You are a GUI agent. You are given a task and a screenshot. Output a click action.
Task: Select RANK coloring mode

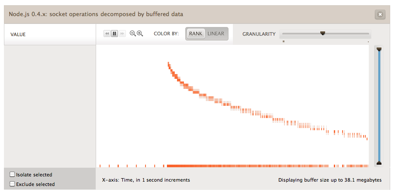(196, 34)
